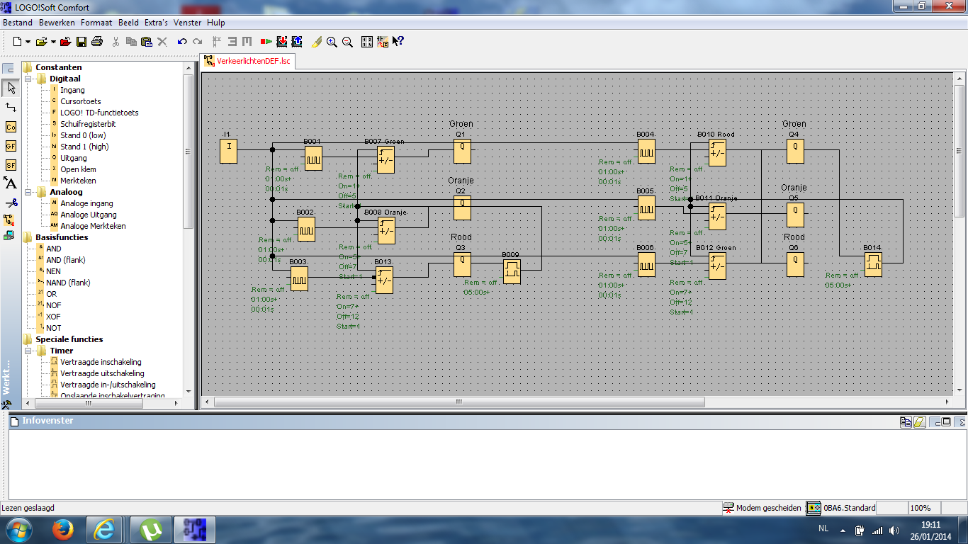
Task: Download program from PC to LOGO!
Action: click(281, 42)
